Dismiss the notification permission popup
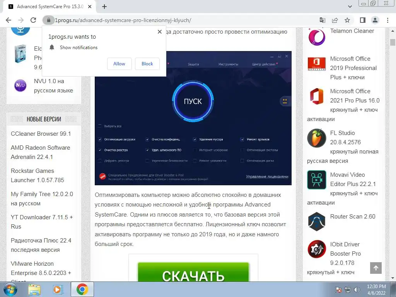Viewport: 396px width, 297px height. (x=160, y=32)
